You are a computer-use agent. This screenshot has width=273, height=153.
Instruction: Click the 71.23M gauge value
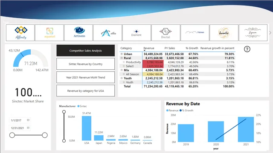(31, 63)
